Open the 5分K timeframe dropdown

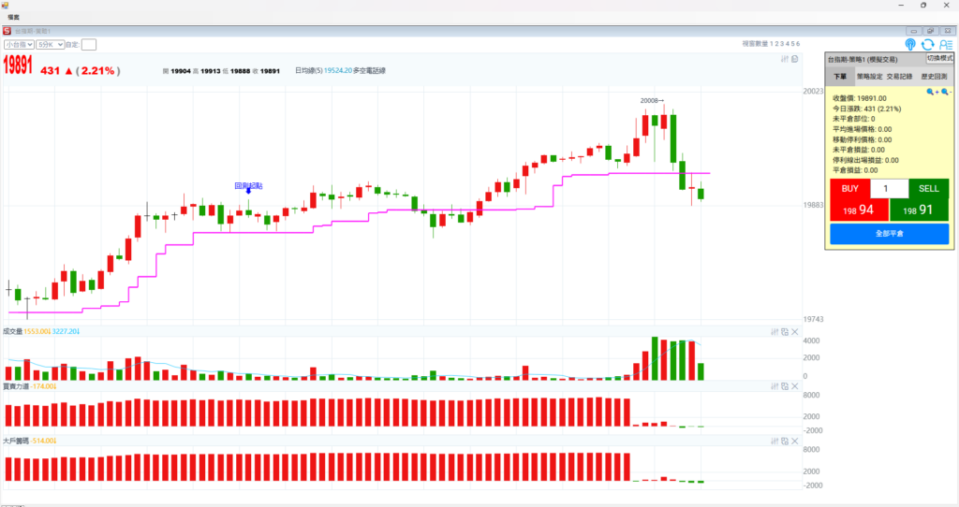tap(50, 44)
